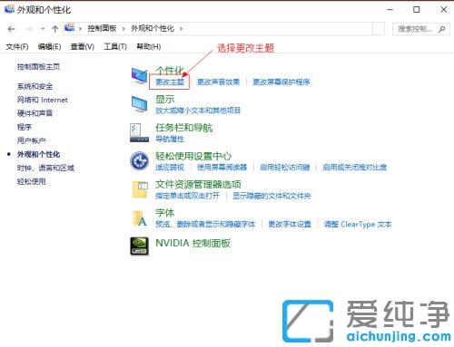
Task: Open 更改屏幕保护程序 link
Action: click(281, 82)
